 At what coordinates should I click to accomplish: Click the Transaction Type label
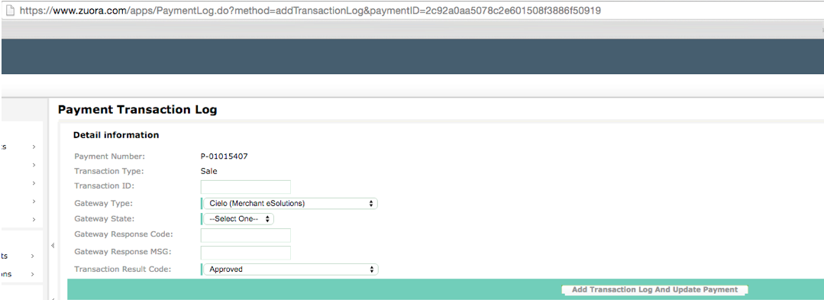coord(108,171)
